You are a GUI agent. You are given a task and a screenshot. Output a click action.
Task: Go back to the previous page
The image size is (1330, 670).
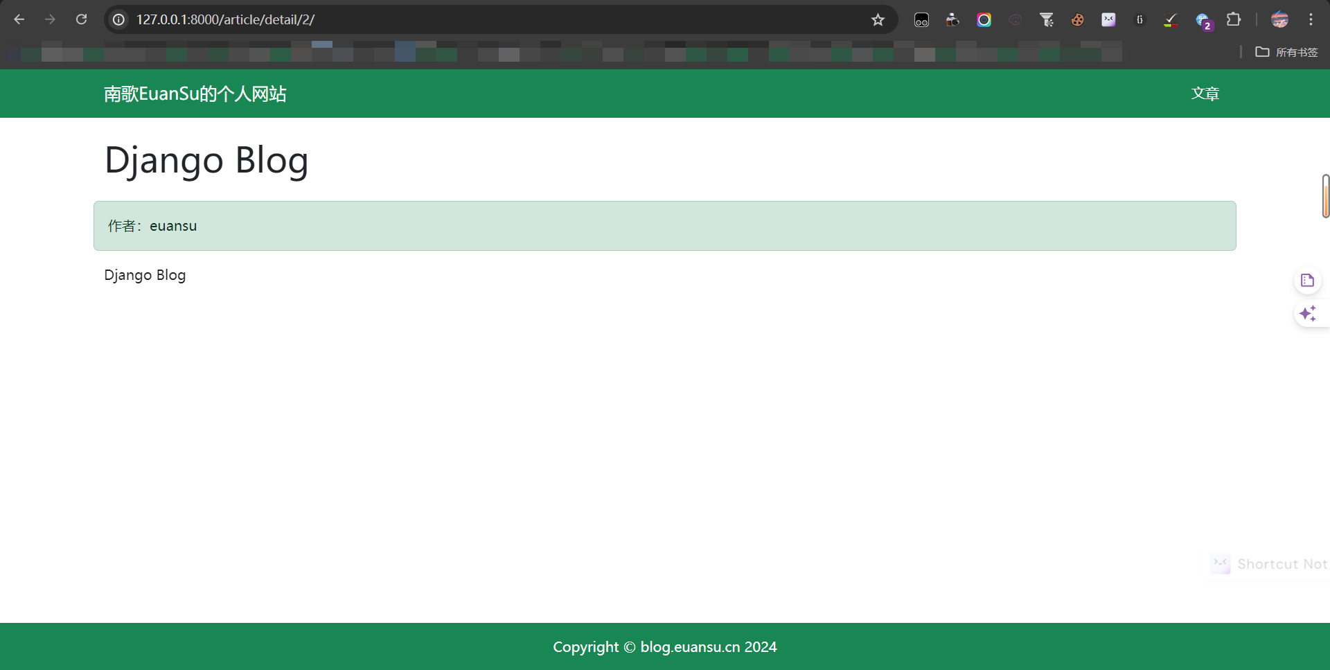[19, 19]
